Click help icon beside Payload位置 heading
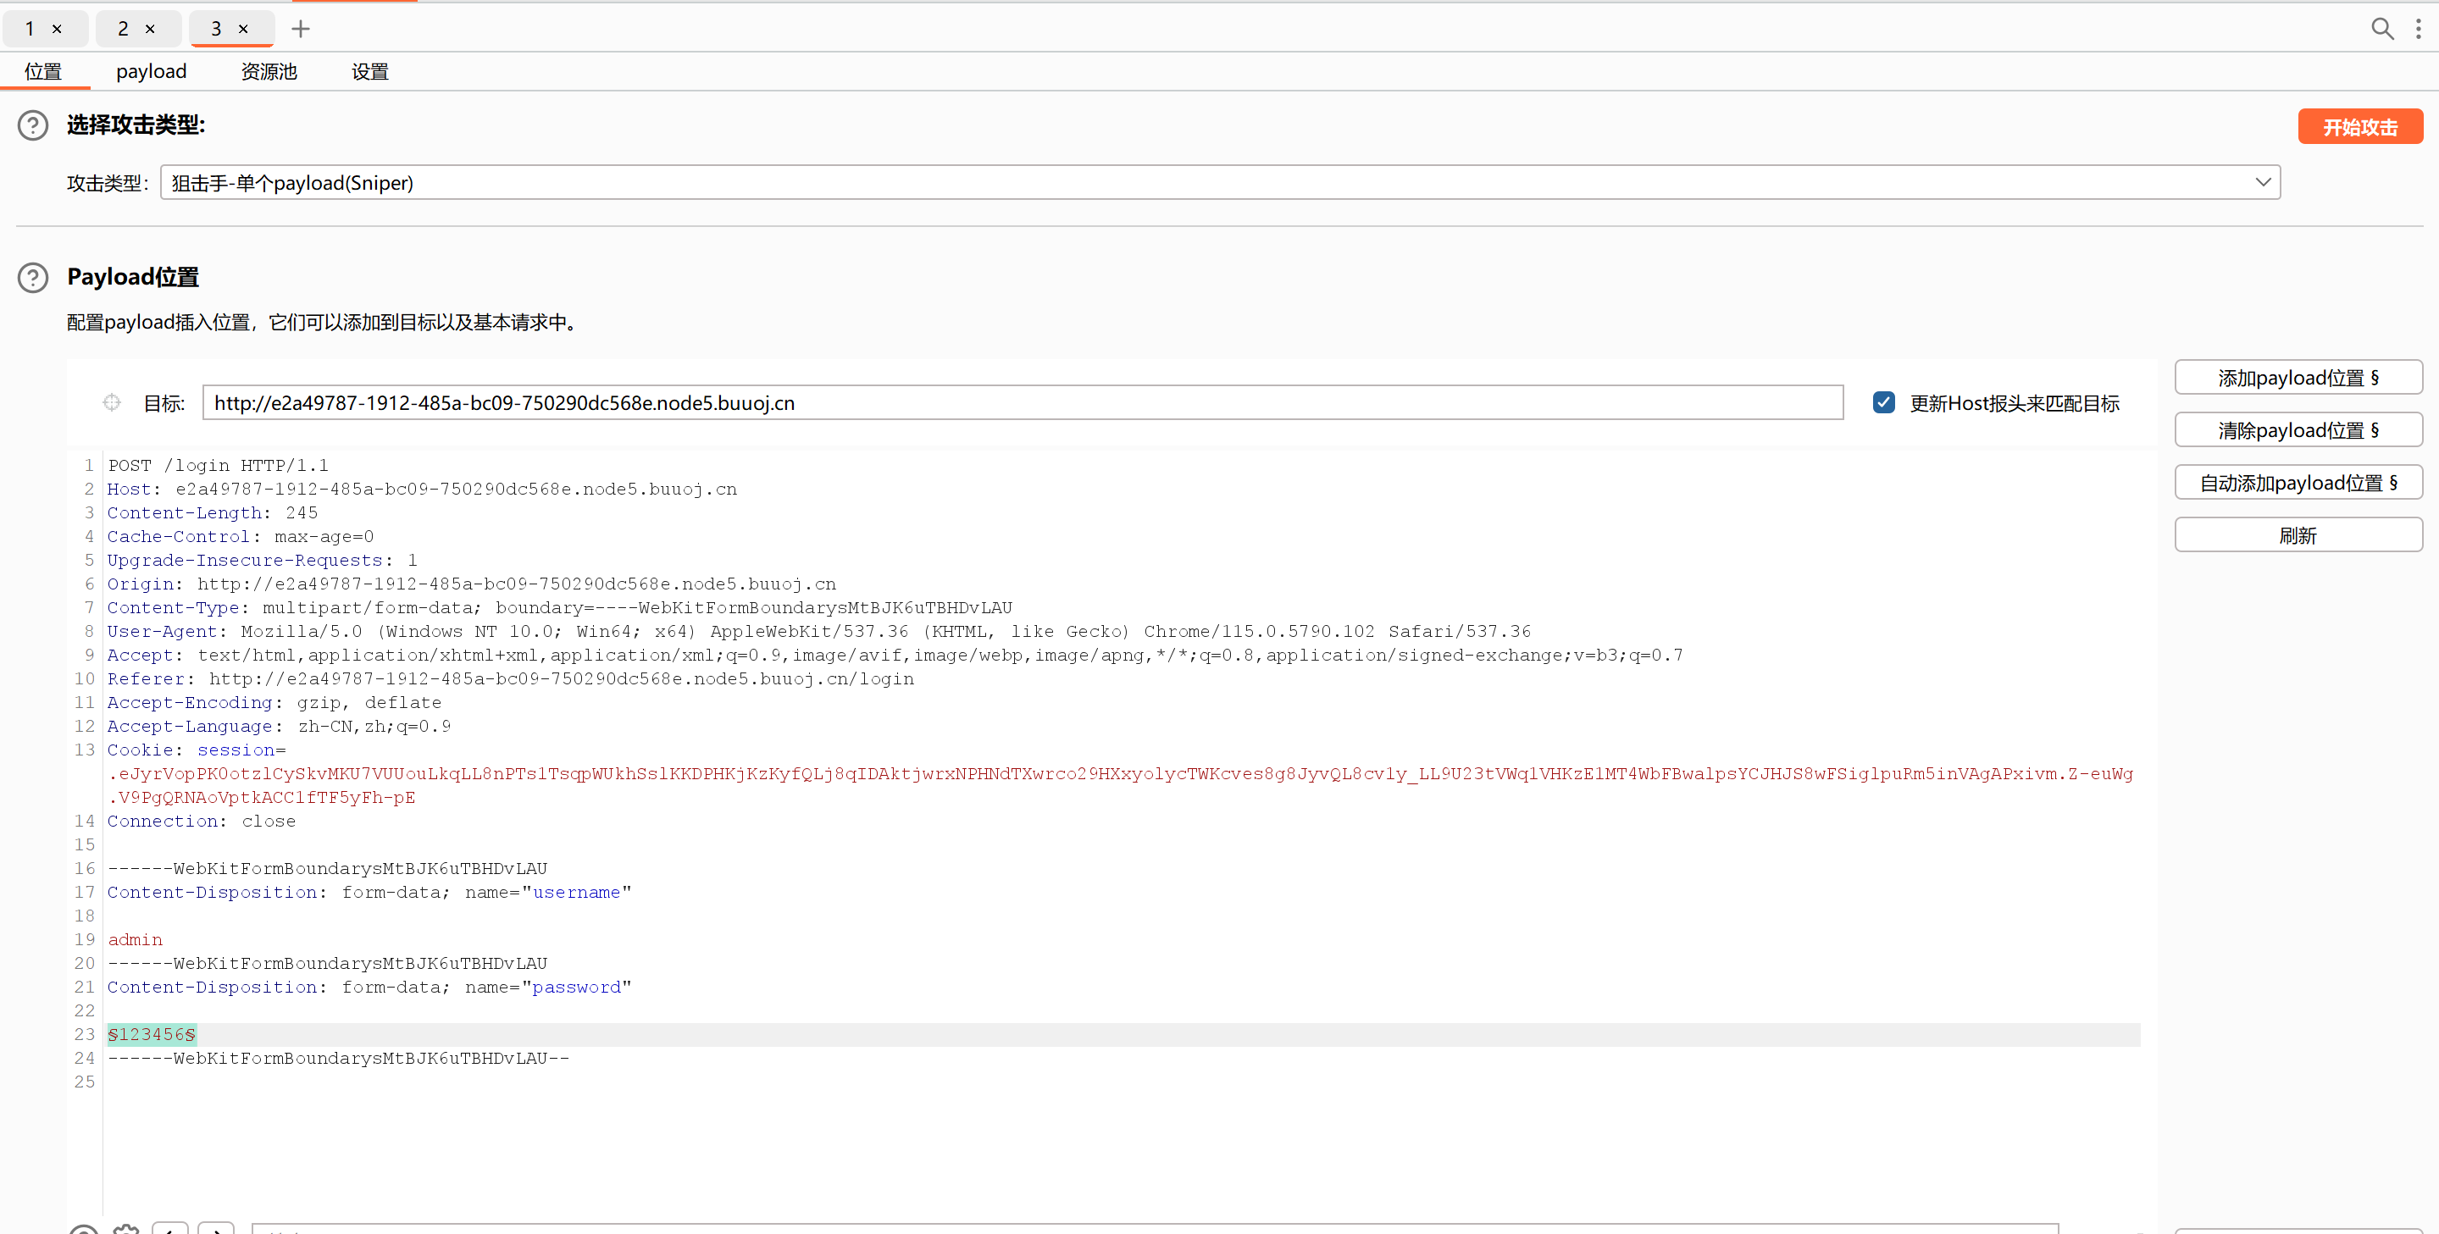 click(x=33, y=277)
